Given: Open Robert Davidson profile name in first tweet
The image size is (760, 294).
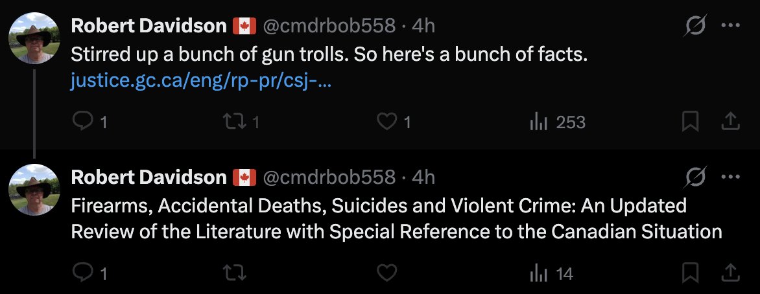Looking at the screenshot, I should (x=148, y=26).
